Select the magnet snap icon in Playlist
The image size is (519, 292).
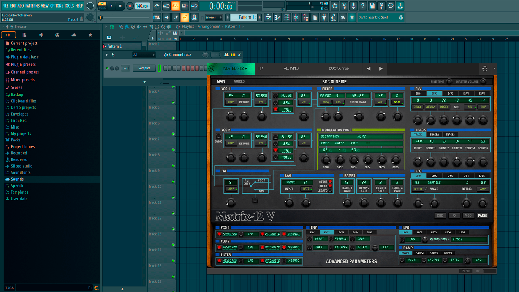pyautogui.click(x=112, y=27)
